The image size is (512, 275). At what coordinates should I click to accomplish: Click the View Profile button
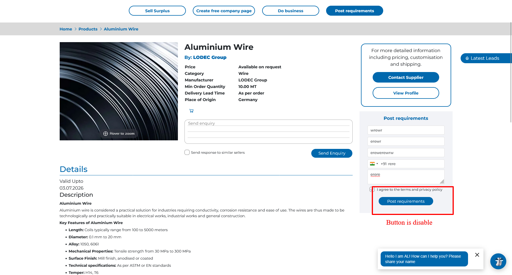tap(405, 93)
